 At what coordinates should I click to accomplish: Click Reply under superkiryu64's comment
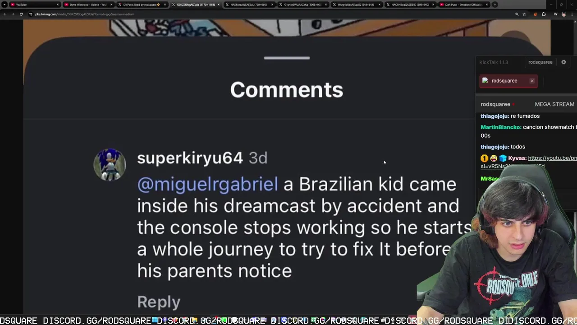pyautogui.click(x=159, y=302)
